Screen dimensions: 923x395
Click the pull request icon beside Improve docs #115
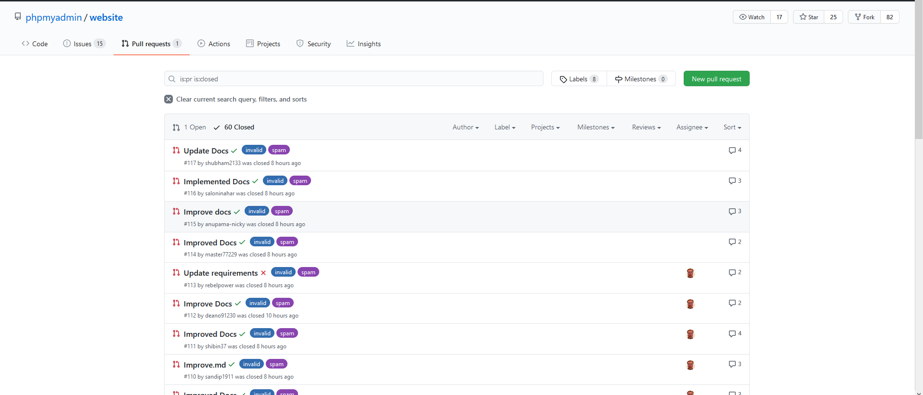click(176, 212)
